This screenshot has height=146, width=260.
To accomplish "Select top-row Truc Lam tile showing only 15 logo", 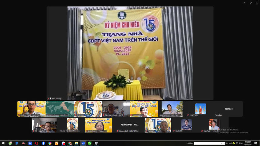I will click(88, 109).
